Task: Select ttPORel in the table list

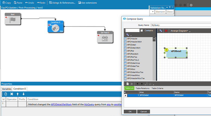Action: pyautogui.click(x=131, y=51)
